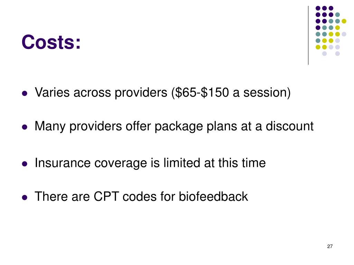Click the top-left purple dot in decoration

[x=318, y=8]
